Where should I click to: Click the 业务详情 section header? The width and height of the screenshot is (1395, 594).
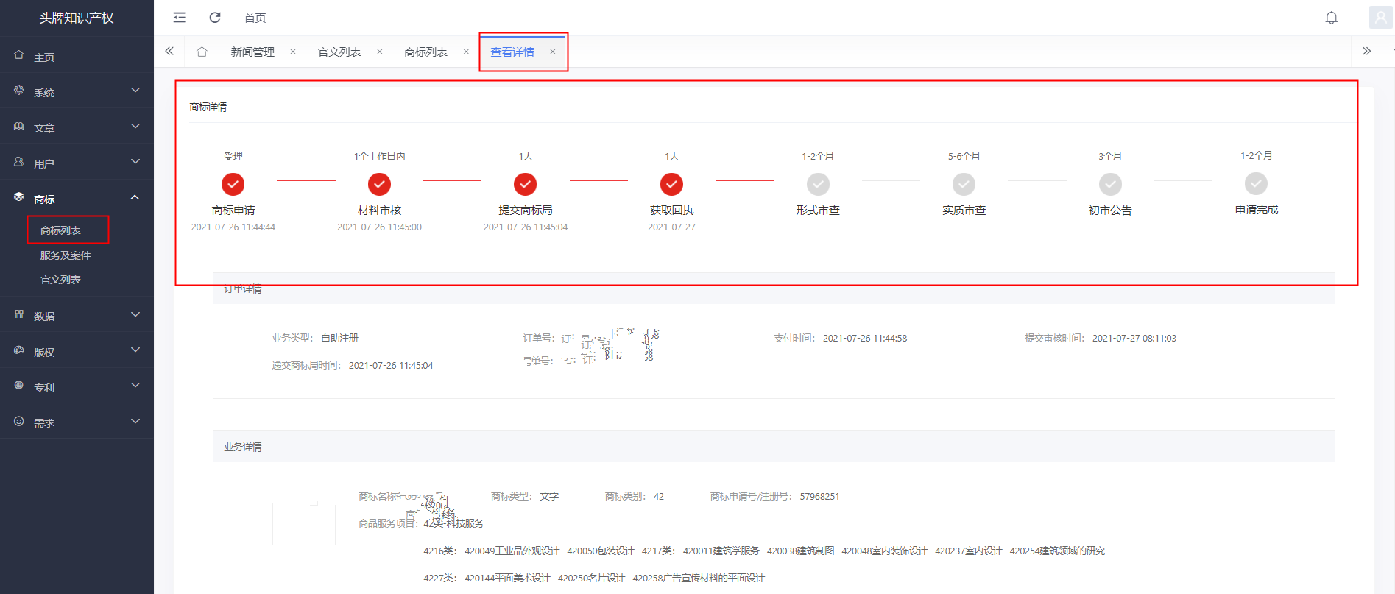243,447
